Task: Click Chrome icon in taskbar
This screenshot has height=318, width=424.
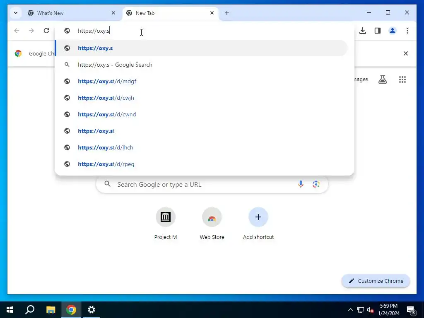Action: [x=71, y=310]
